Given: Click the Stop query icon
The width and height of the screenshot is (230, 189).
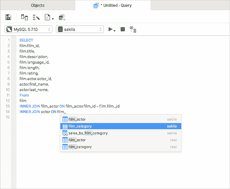Looking at the screenshot, I should 123,29.
